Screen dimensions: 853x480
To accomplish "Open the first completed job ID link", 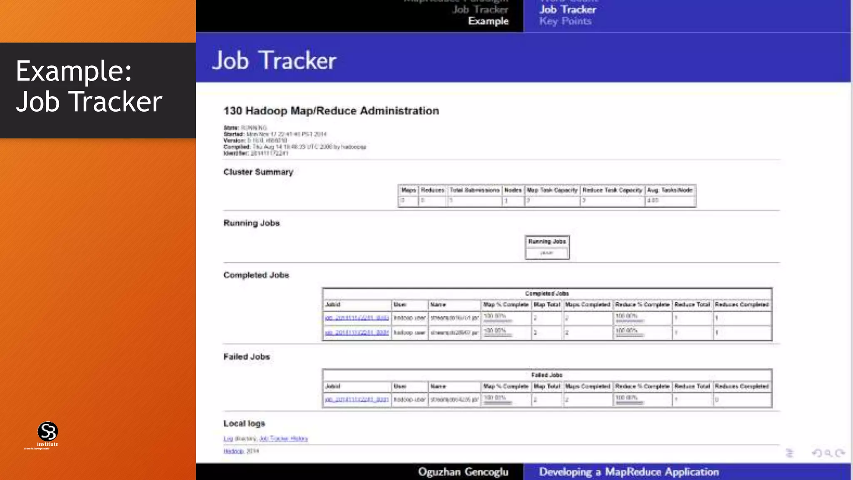I will 357,318.
